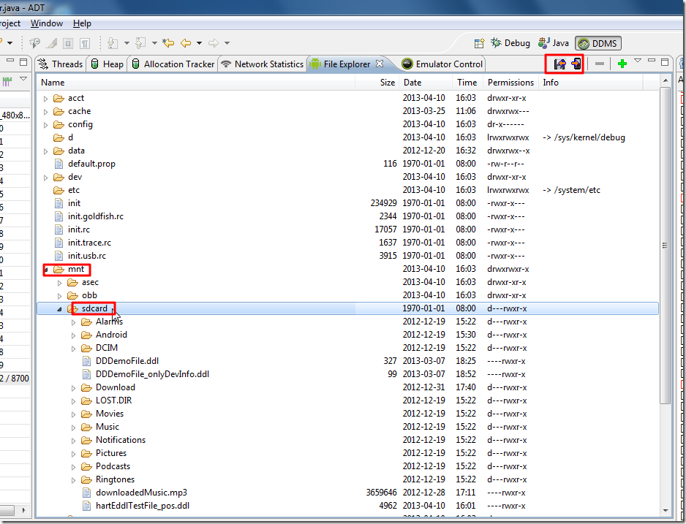686x524 pixels.
Task: Open the Allocation Tracker tab
Action: (173, 64)
